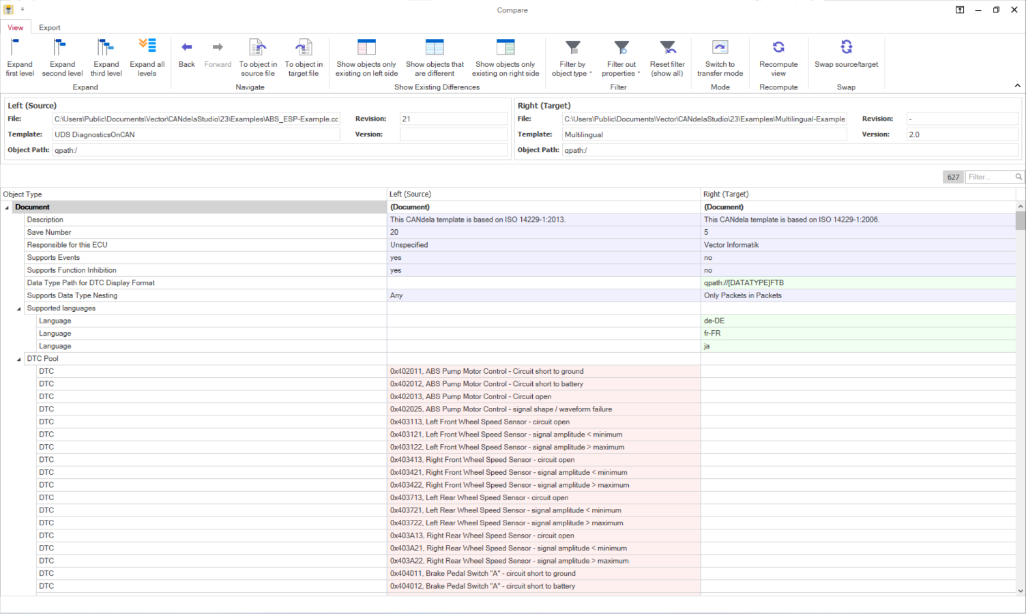Image resolution: width=1026 pixels, height=614 pixels.
Task: Select Supports Data Type Nesting row
Action: 508,295
